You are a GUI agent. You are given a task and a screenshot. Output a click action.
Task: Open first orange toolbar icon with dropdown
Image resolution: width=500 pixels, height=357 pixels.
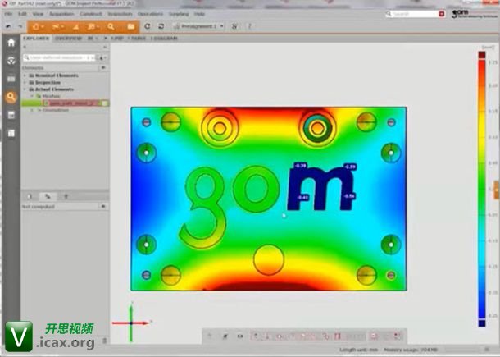coord(38,27)
